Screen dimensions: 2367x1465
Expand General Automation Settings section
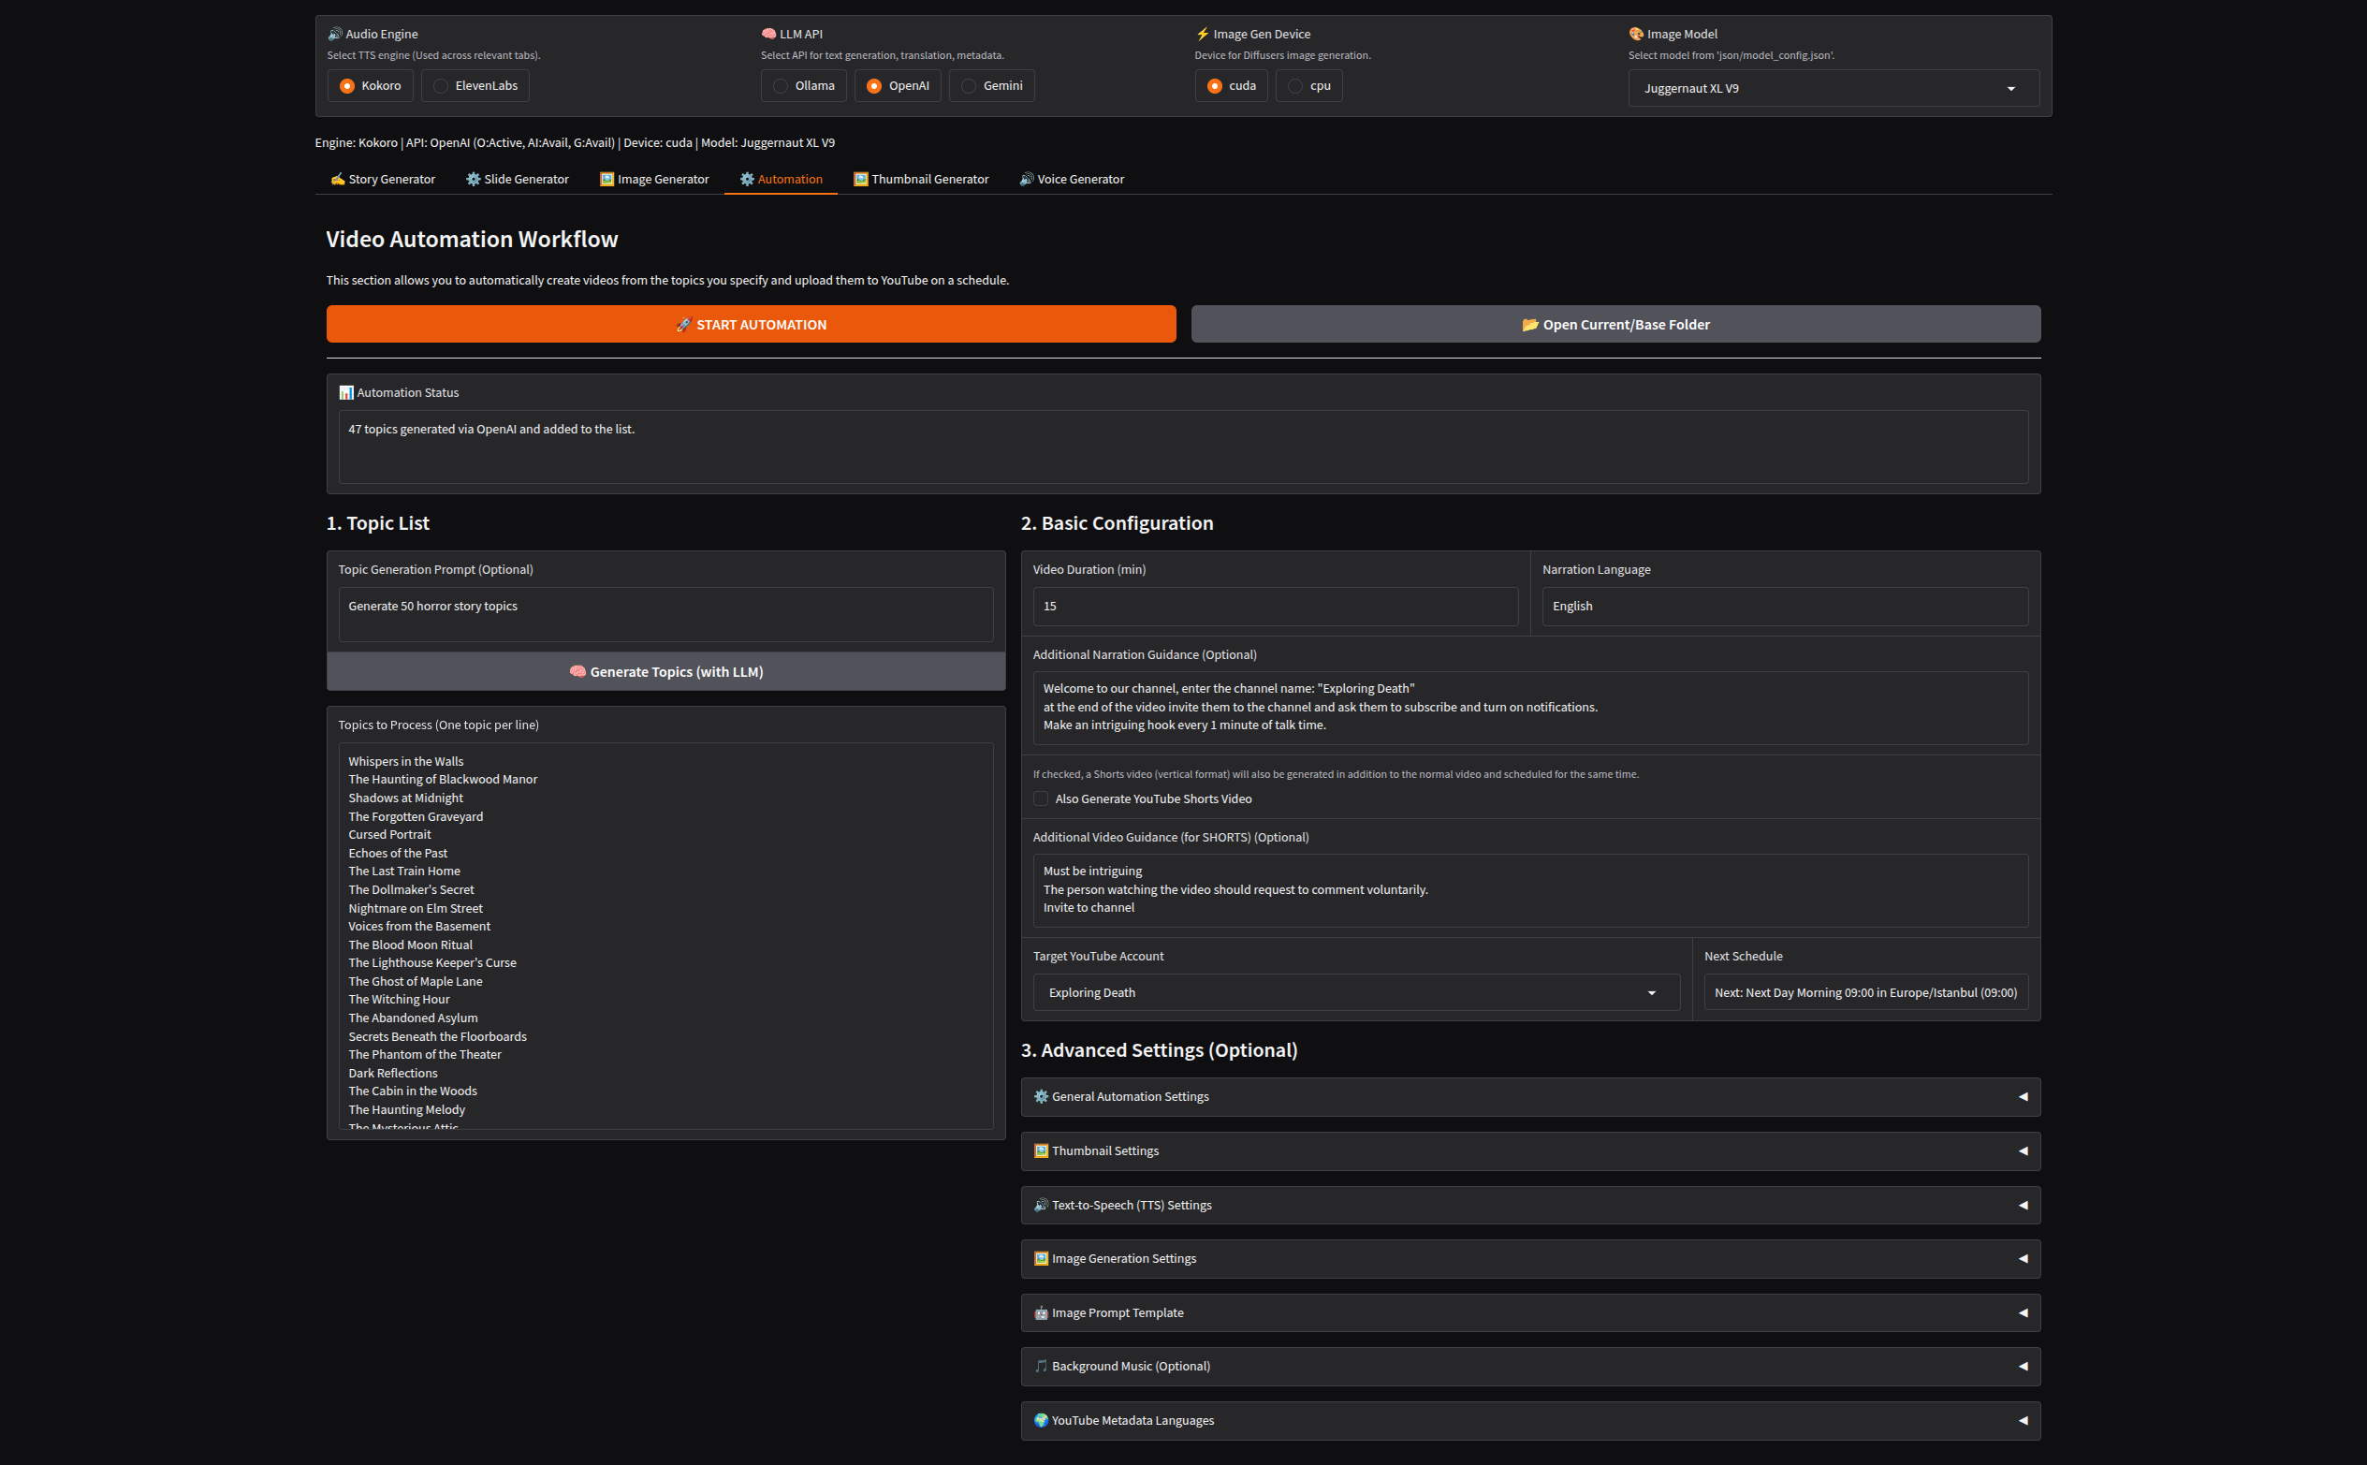(x=1530, y=1097)
